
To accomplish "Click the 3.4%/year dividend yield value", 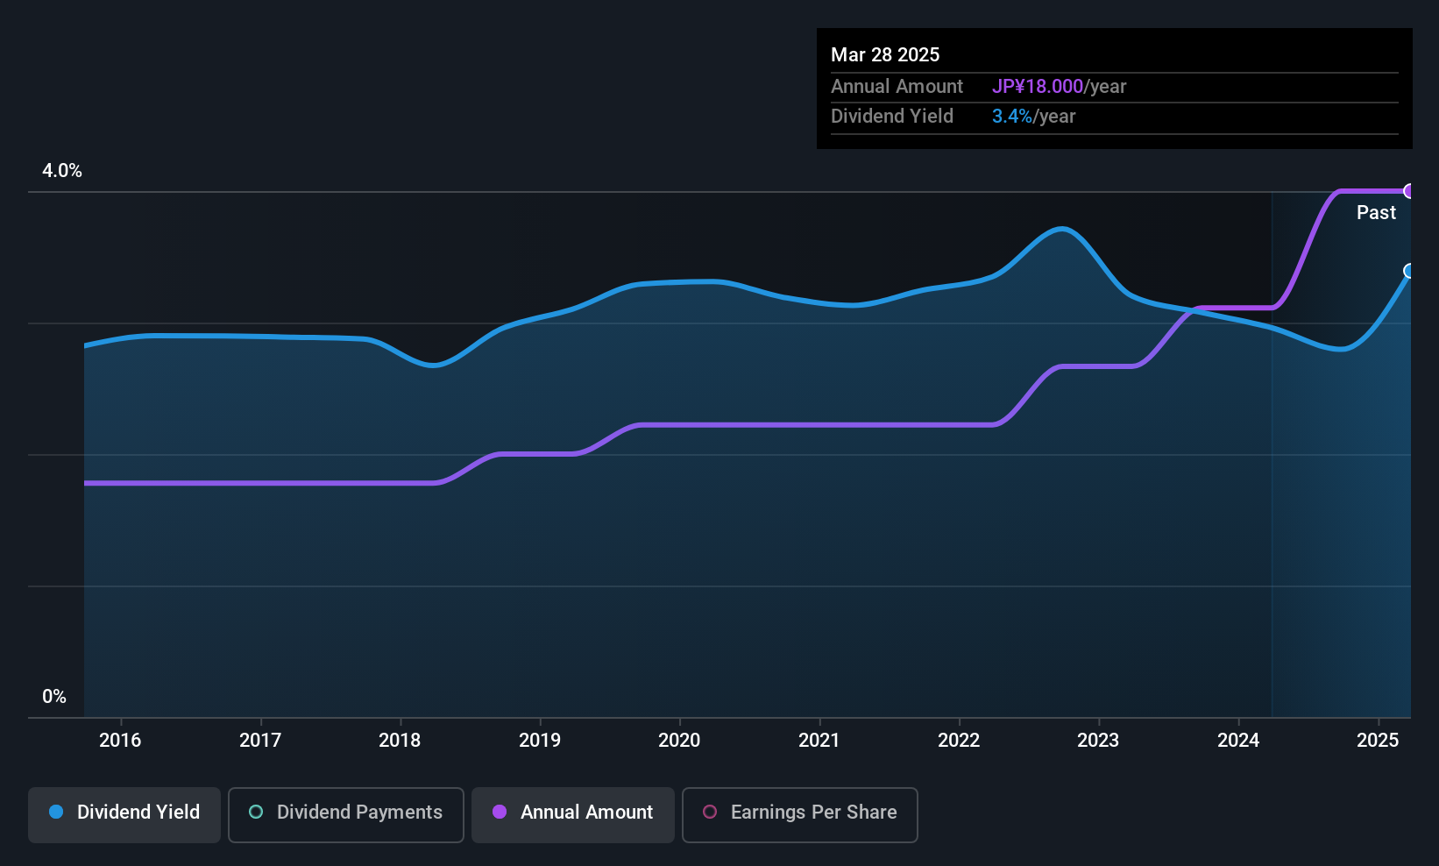I will [x=1033, y=116].
